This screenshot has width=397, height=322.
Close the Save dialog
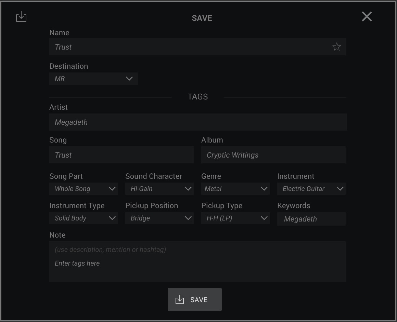coord(367,17)
